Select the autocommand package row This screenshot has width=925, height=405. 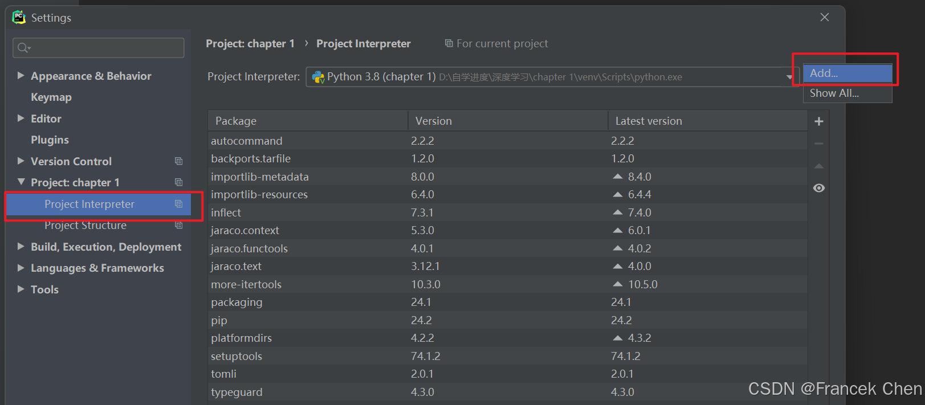click(x=508, y=141)
